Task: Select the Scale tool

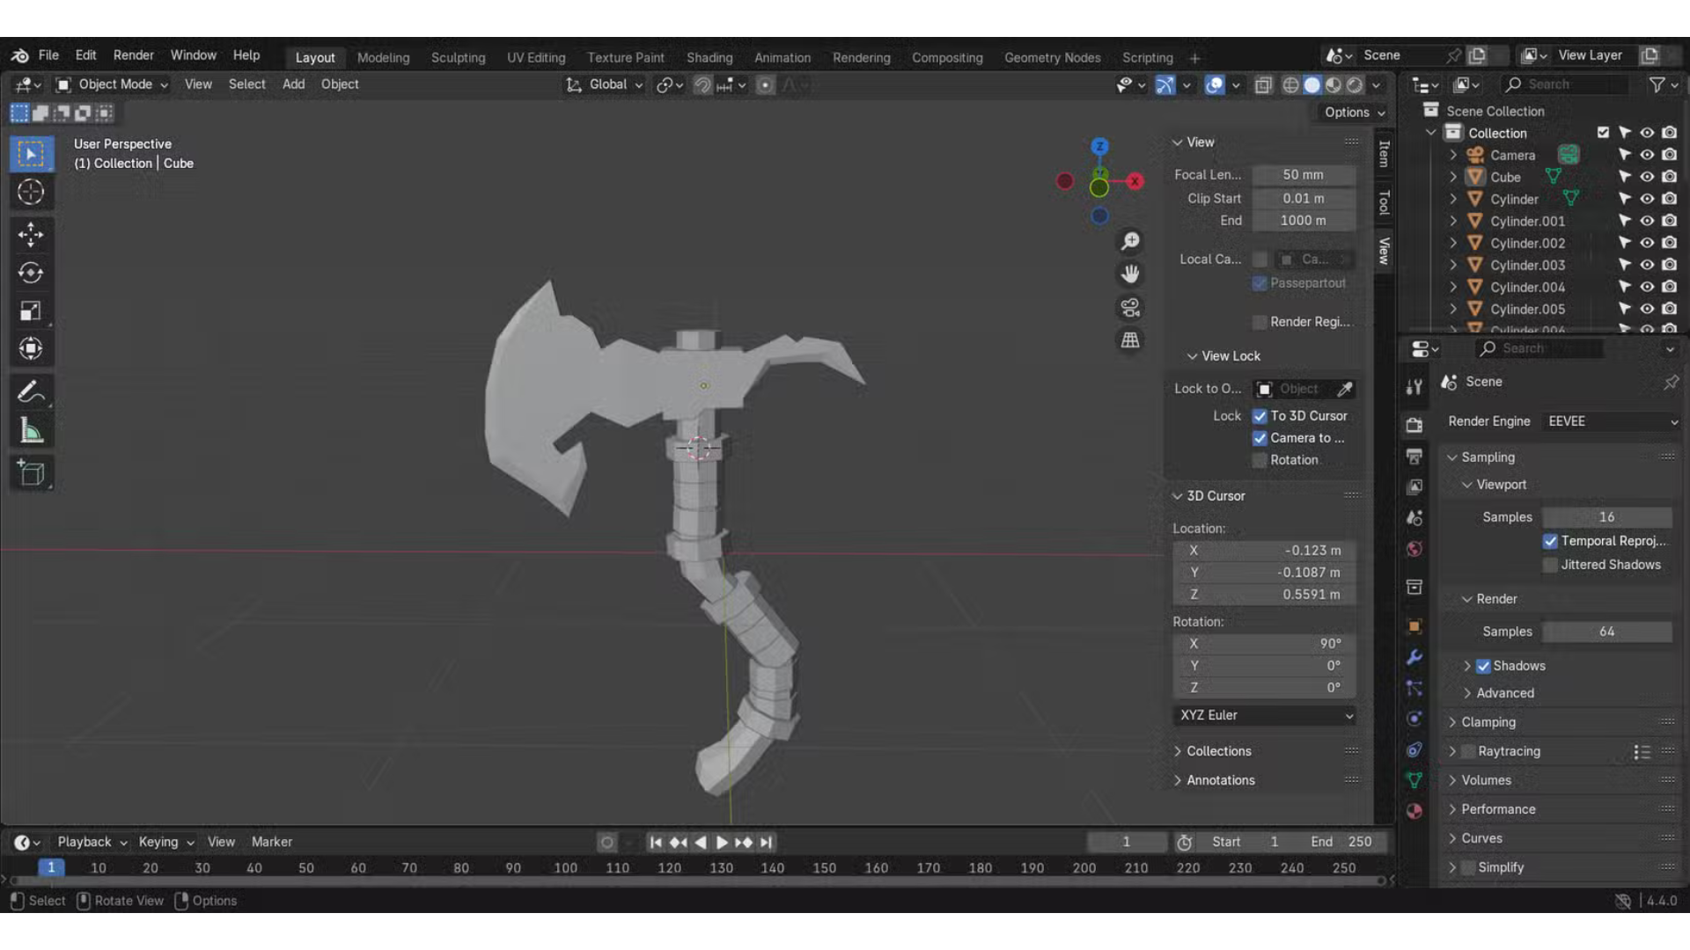Action: coord(31,311)
